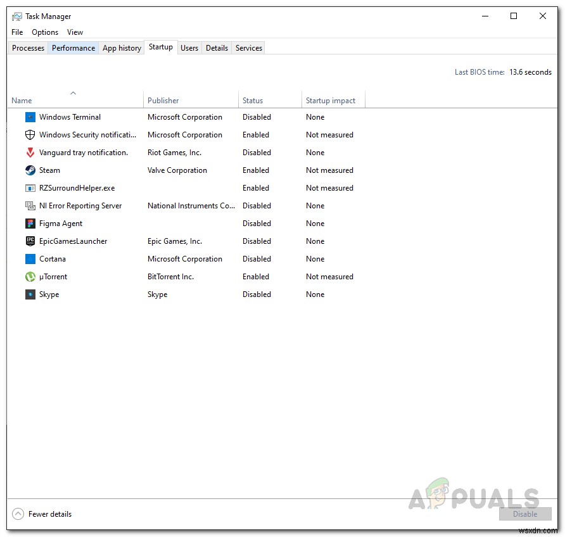
Task: Switch to the Services tab
Action: click(249, 48)
